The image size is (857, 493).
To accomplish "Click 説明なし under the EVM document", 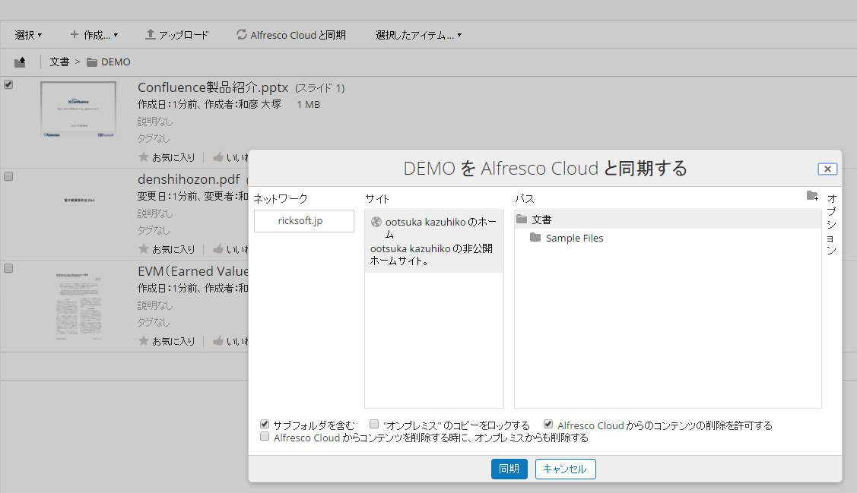I will (x=155, y=305).
